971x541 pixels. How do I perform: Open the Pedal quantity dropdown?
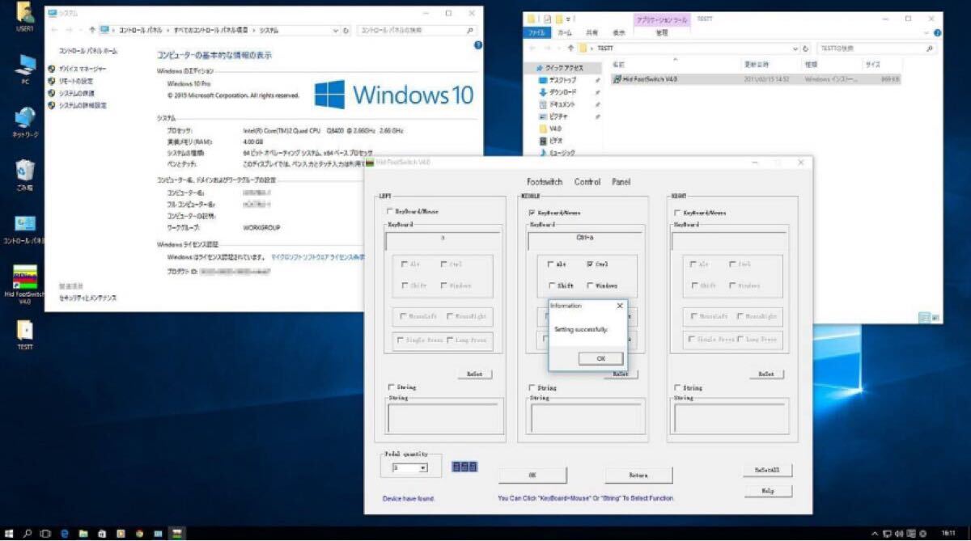click(x=422, y=467)
